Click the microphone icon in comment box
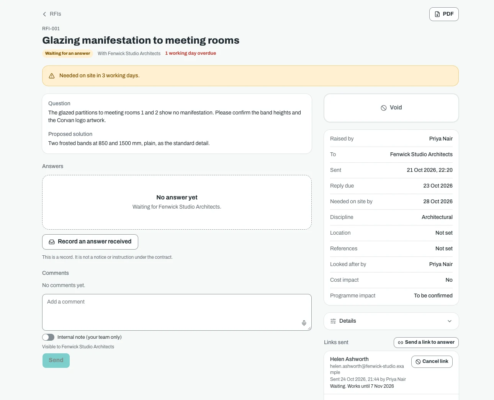Screen dimensions: 494x400 coord(304,323)
